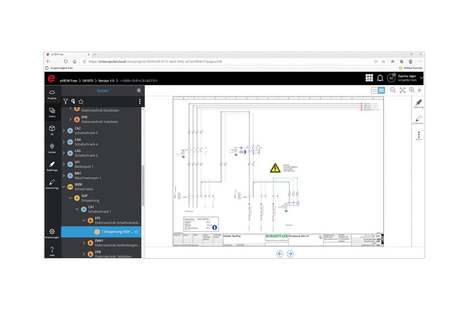Viewport: 468px width, 312px height.
Task: Go to the browser home page
Action: [74, 62]
